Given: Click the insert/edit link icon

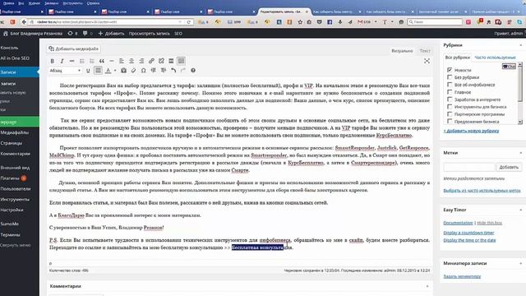Looking at the screenshot, I should point(151,61).
